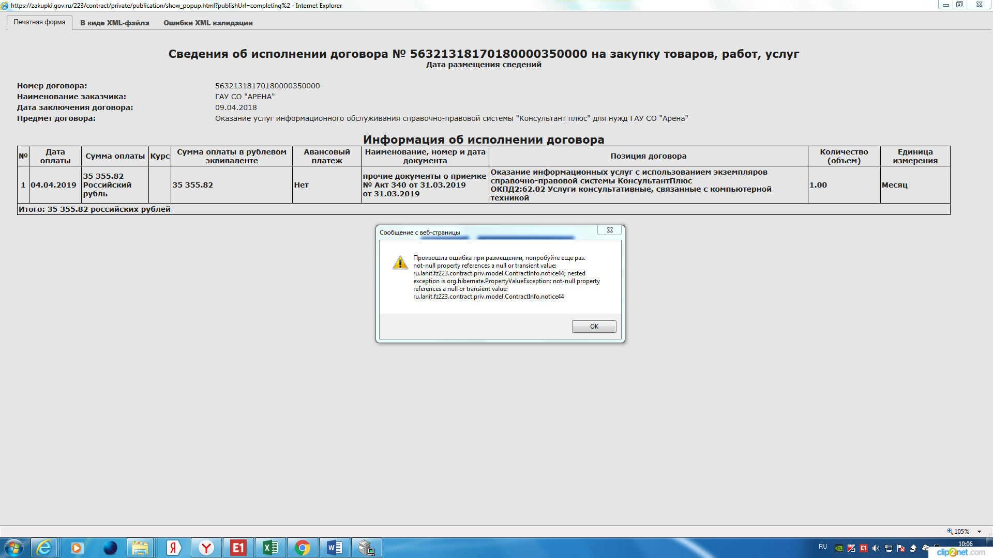Click the Сумма оплаты column header
The height and width of the screenshot is (558, 993).
(x=115, y=156)
